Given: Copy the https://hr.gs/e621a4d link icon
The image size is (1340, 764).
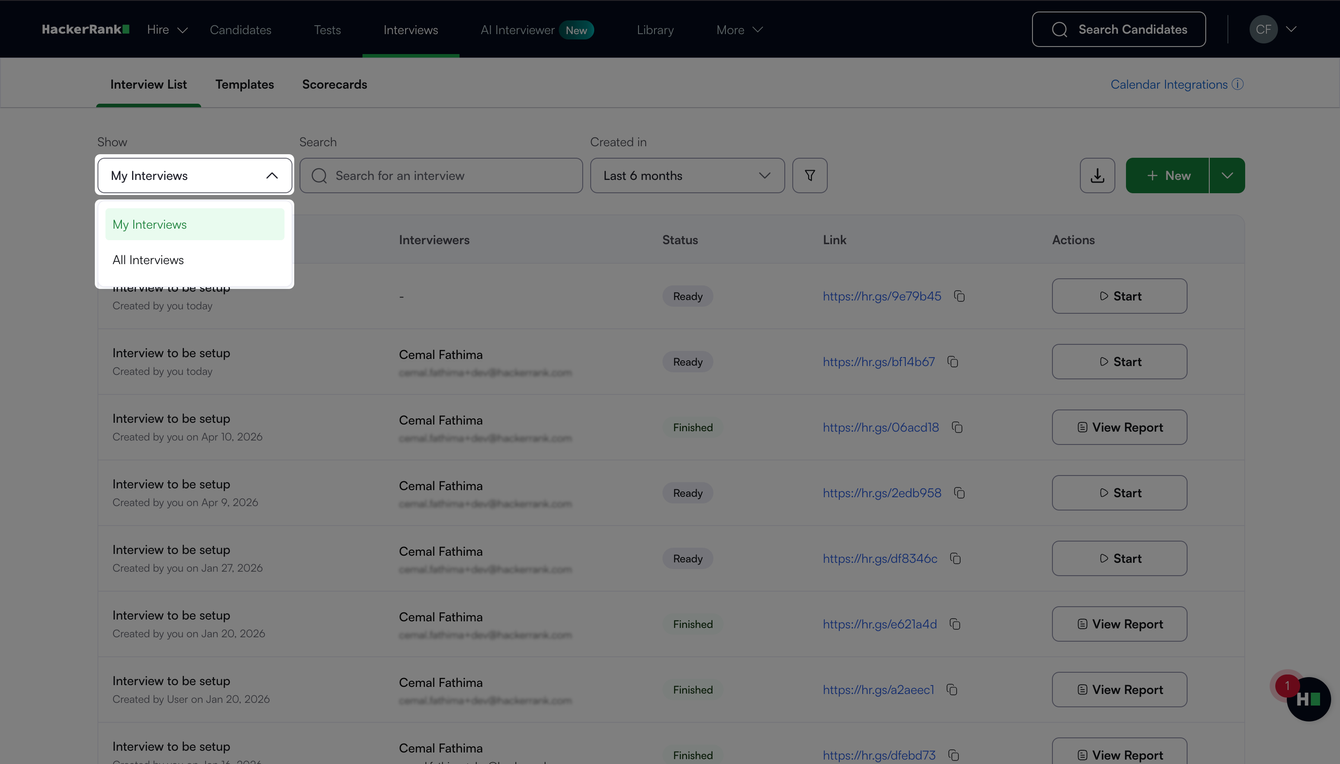Looking at the screenshot, I should click(955, 624).
